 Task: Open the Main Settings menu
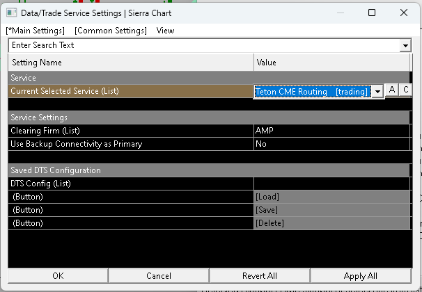[35, 31]
